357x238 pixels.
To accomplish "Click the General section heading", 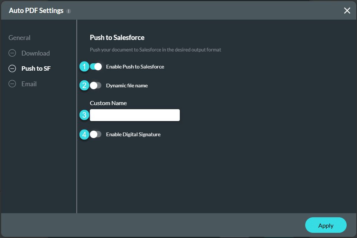I will tap(19, 38).
